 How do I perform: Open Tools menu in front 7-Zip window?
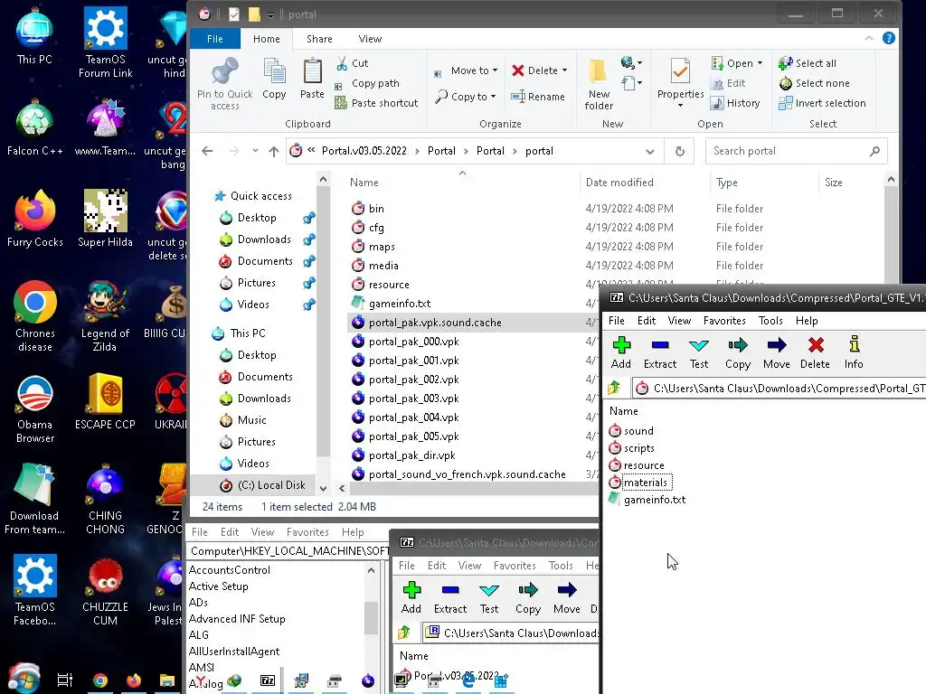point(770,321)
